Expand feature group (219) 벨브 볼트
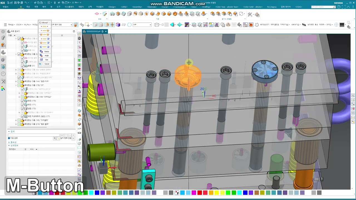356x200 pixels. click(16, 124)
